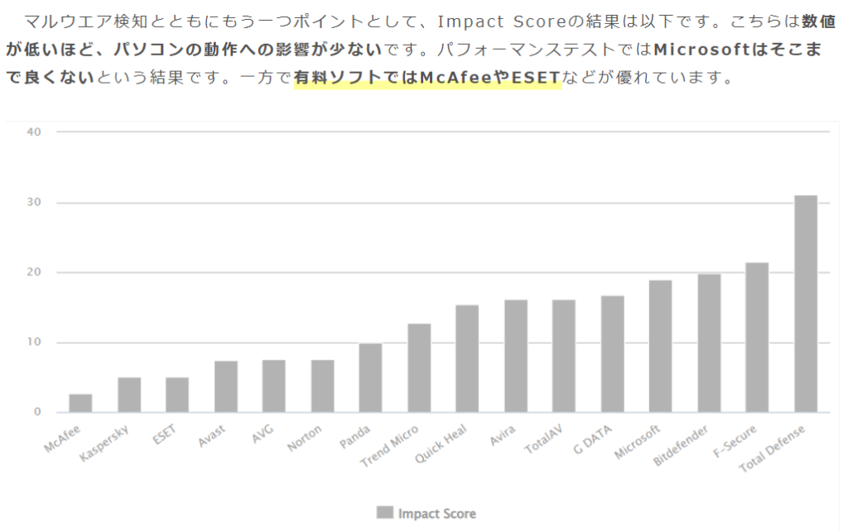Select the F-Secure bar
Image resolution: width=848 pixels, height=531 pixels.
coord(757,337)
